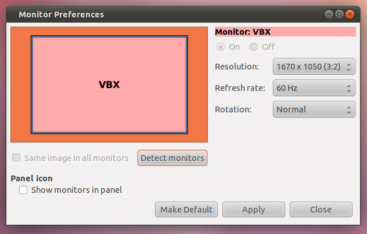The image size is (367, 234).
Task: Apply the monitor settings
Action: [253, 210]
